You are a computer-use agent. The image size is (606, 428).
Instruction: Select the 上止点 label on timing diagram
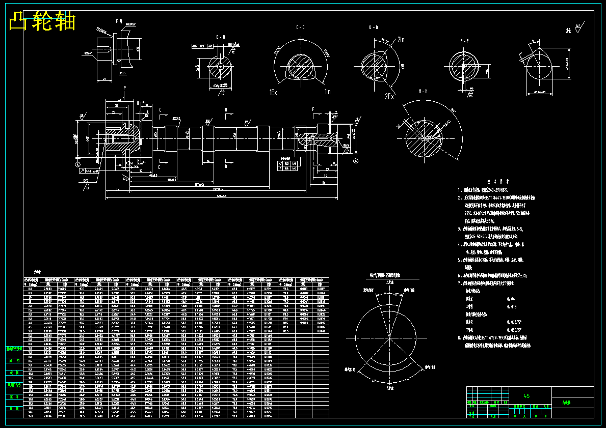point(389,282)
